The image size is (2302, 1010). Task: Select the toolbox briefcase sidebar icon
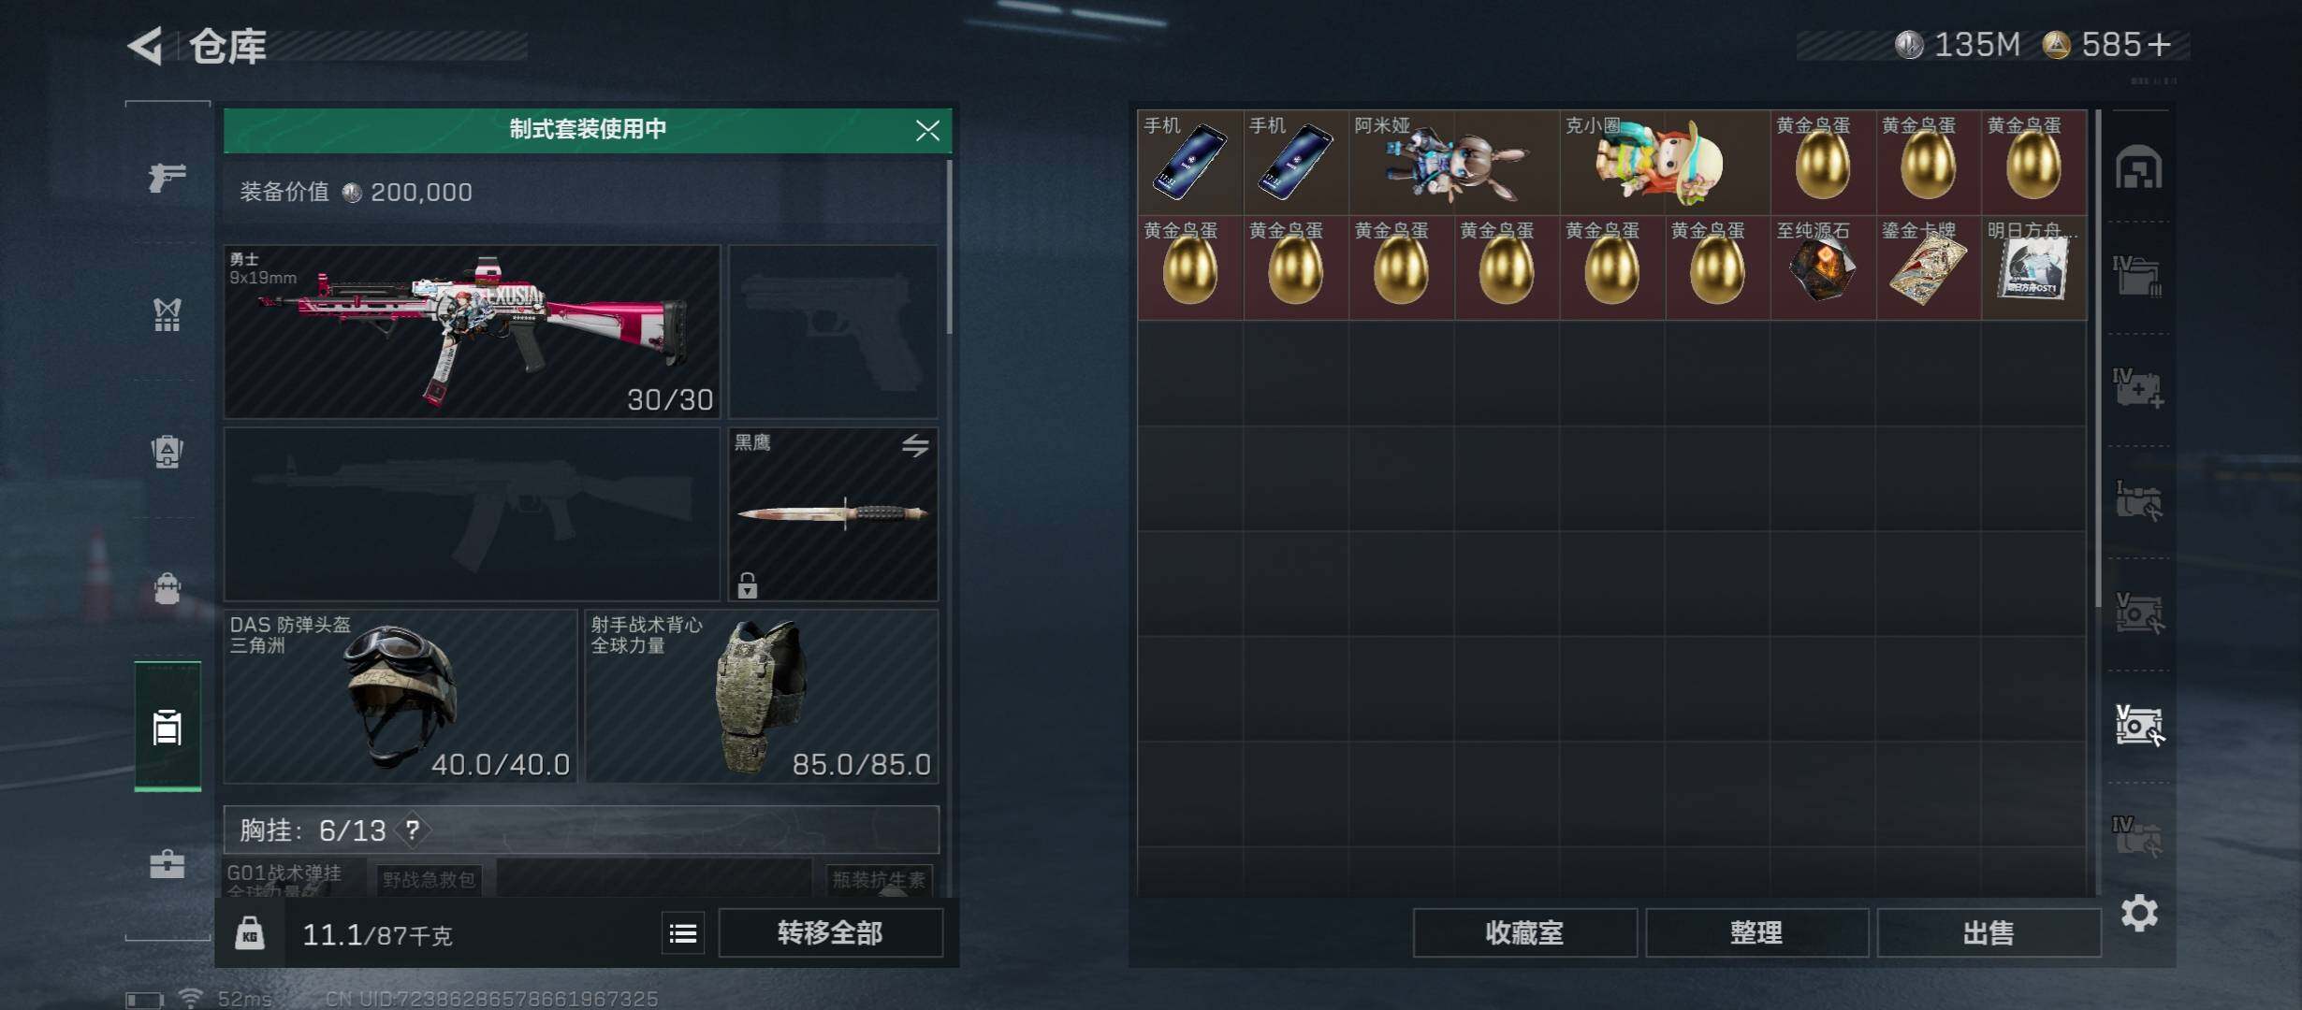tap(168, 863)
